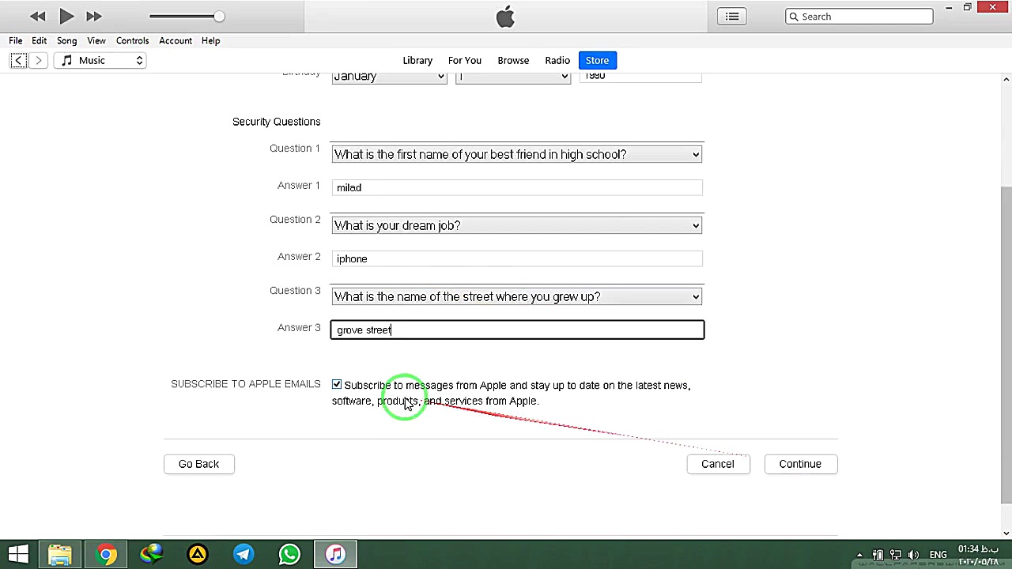Click the speaker volume tray icon

point(914,555)
